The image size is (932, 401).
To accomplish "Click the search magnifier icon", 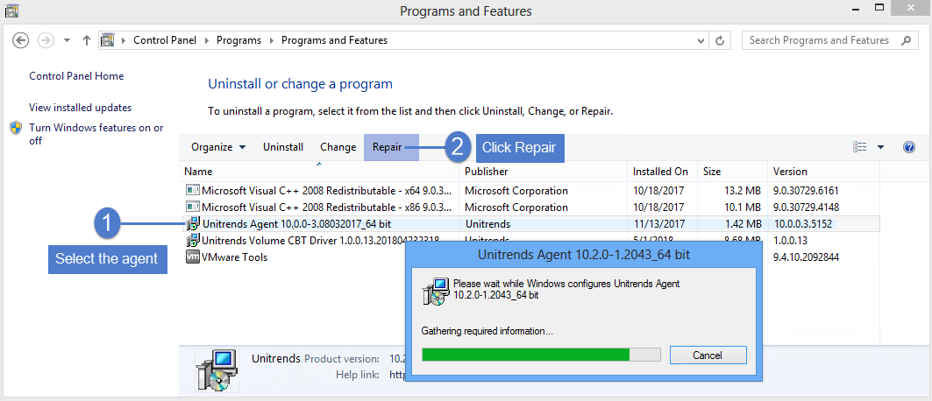I will pos(906,40).
